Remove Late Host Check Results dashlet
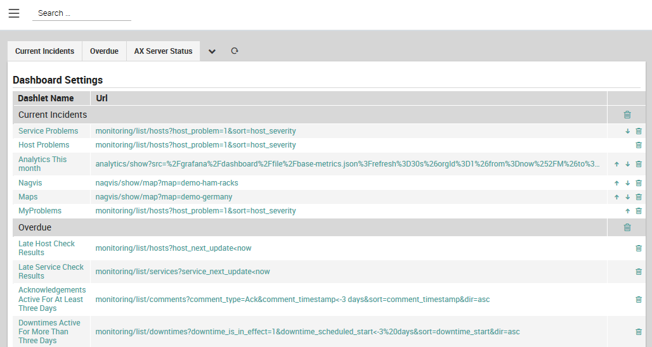This screenshot has height=347, width=652. click(x=639, y=248)
